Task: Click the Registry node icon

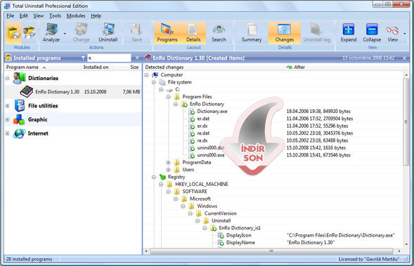Action: [x=162, y=177]
